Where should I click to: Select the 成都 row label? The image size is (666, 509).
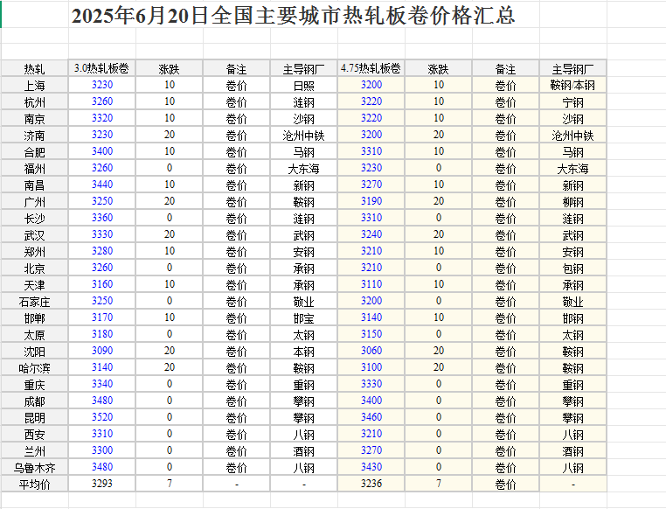coord(34,401)
